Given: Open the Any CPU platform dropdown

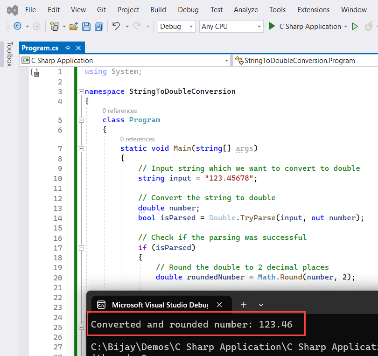Looking at the screenshot, I should pos(259,27).
